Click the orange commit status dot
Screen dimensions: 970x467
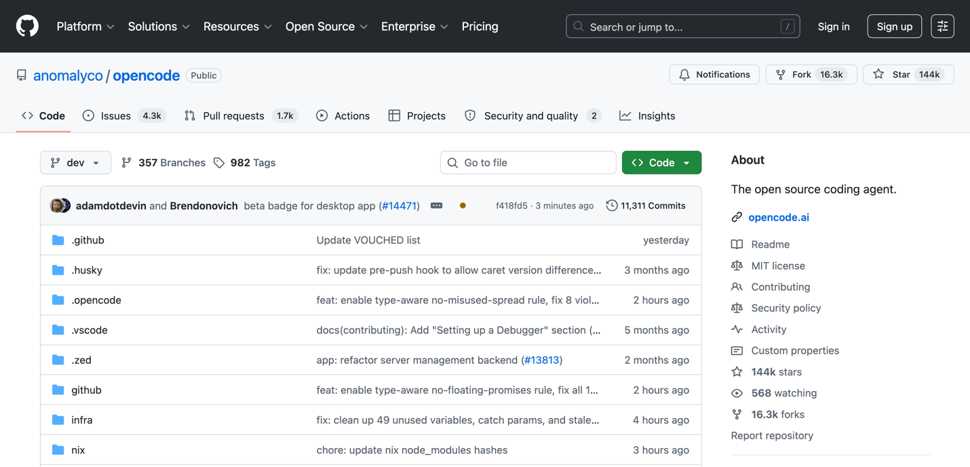pos(463,206)
